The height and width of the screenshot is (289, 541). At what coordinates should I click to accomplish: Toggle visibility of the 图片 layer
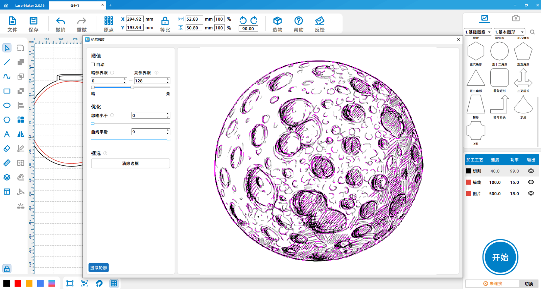pyautogui.click(x=531, y=194)
